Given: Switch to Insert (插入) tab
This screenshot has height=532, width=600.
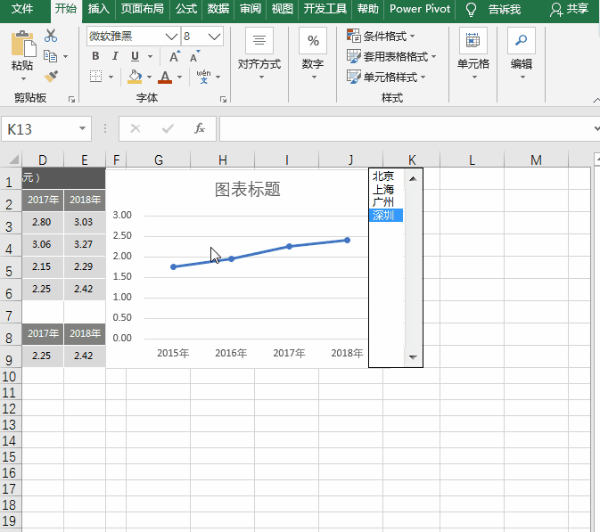Looking at the screenshot, I should pyautogui.click(x=99, y=9).
